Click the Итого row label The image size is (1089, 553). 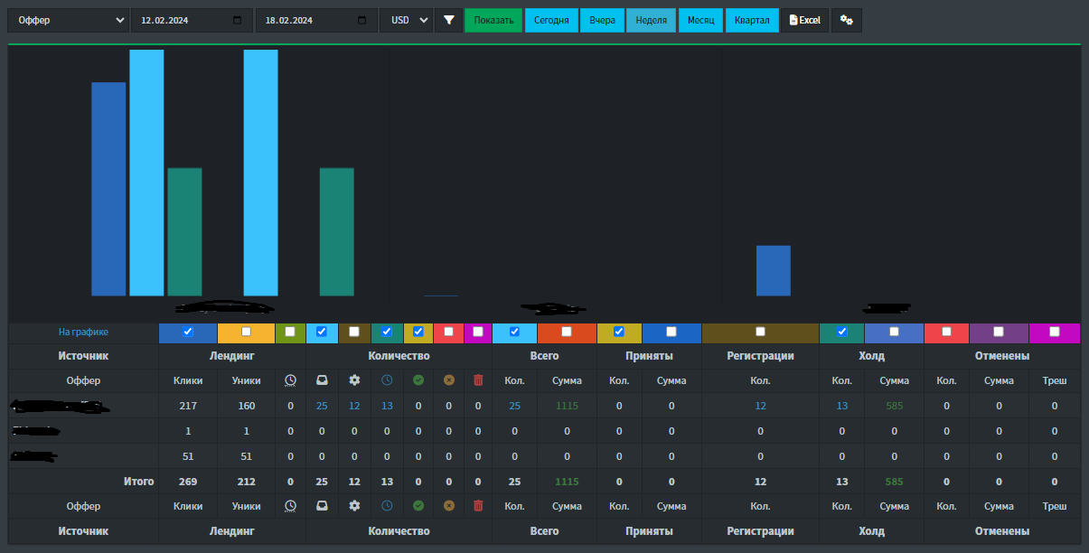(x=138, y=482)
